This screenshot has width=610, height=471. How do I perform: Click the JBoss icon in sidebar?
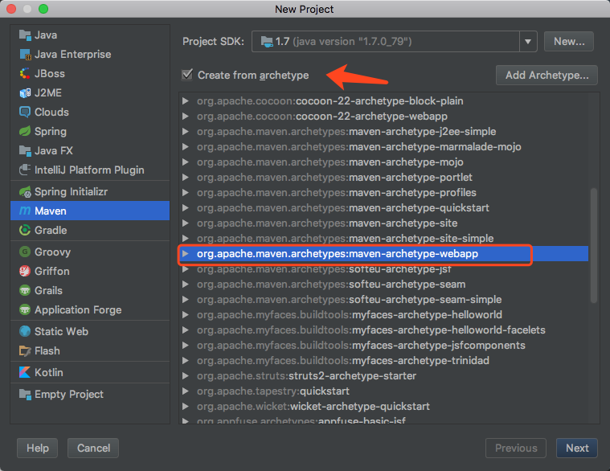24,74
